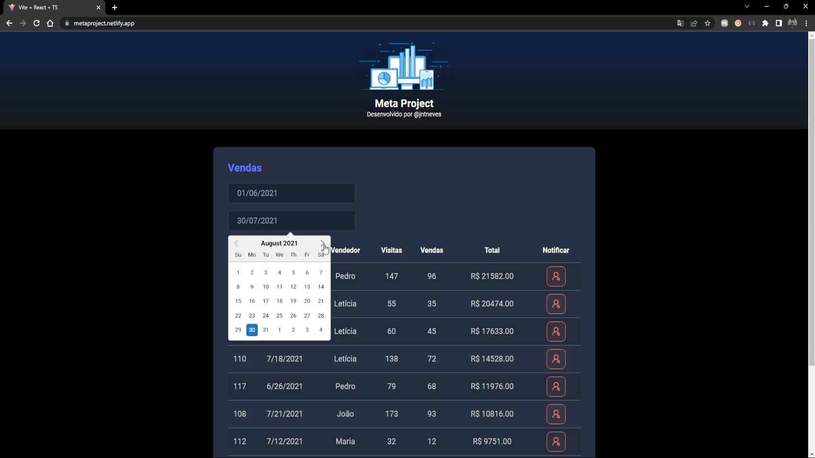Click the notify icon for João's sale row
The height and width of the screenshot is (458, 815).
point(556,414)
